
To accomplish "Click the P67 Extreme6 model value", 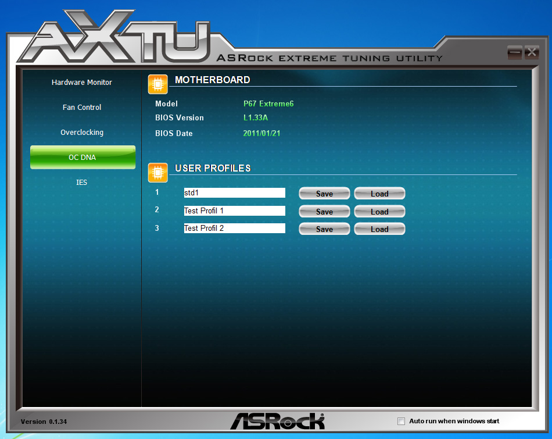I will coord(268,103).
